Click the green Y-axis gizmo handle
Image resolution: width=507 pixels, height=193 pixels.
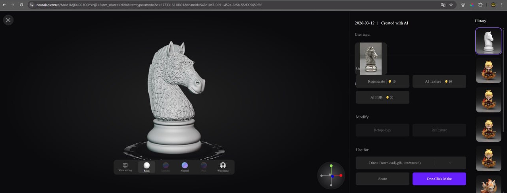pos(331,166)
